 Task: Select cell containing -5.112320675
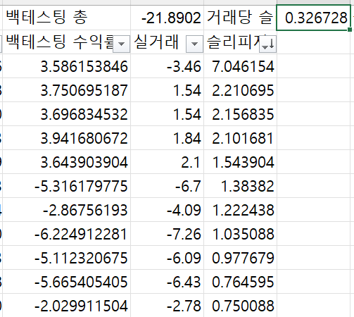click(x=66, y=258)
